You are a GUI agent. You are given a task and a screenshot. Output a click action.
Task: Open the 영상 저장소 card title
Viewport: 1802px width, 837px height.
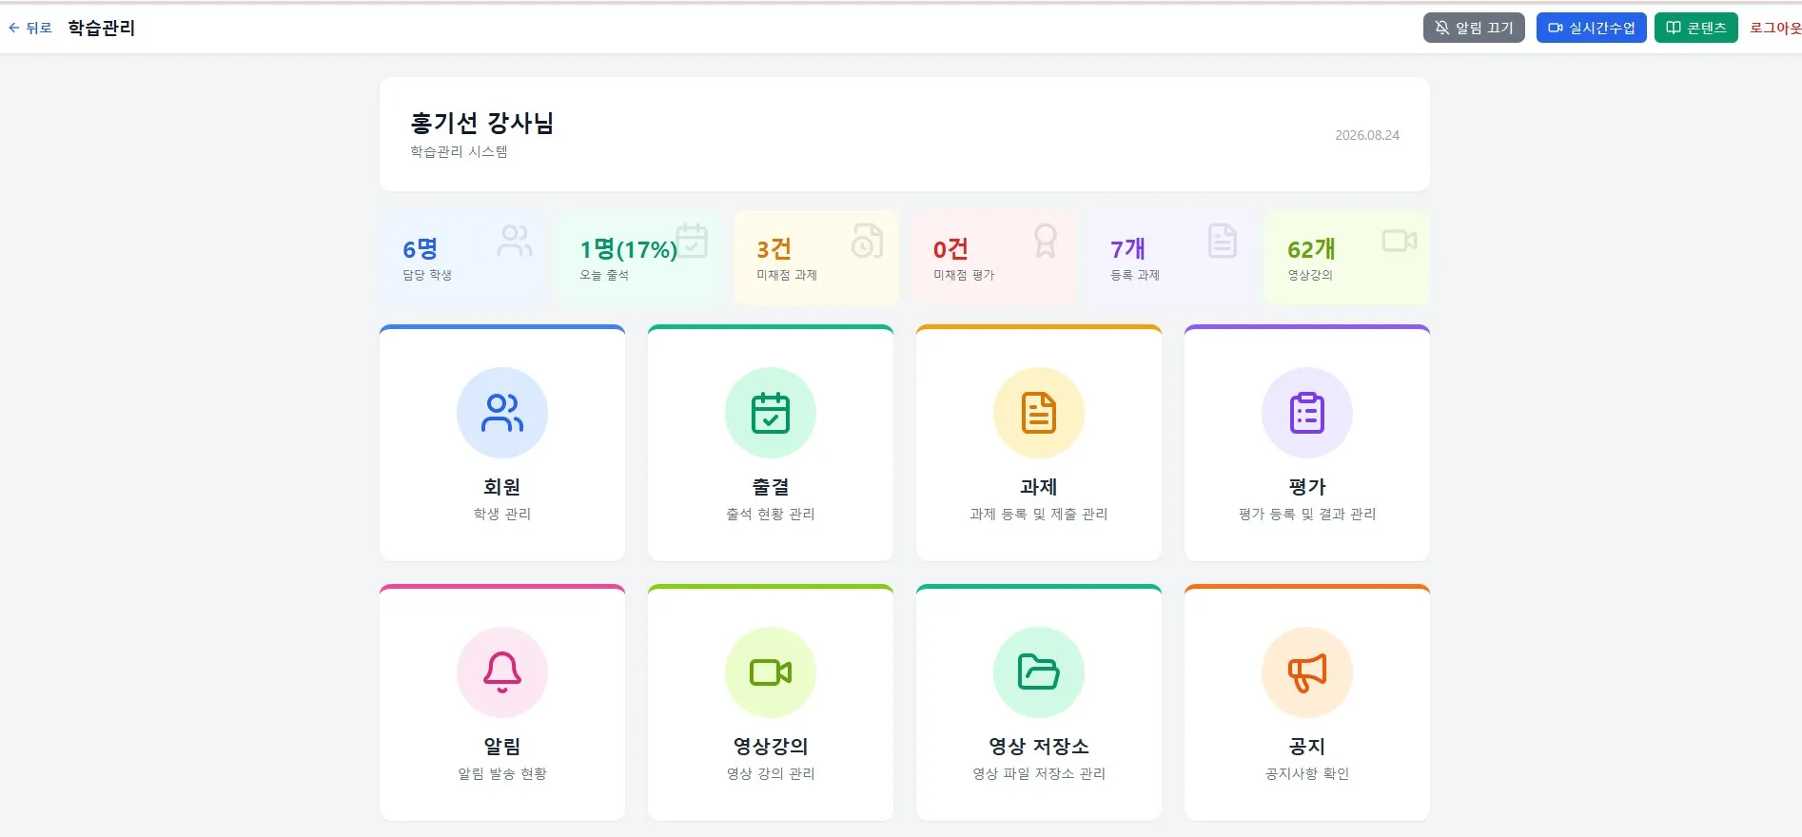click(x=1039, y=747)
